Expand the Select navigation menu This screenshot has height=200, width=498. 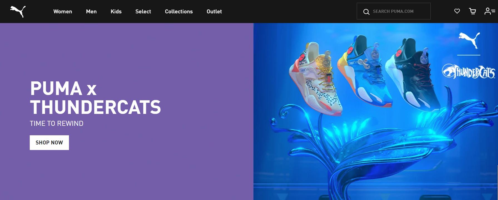(x=143, y=11)
